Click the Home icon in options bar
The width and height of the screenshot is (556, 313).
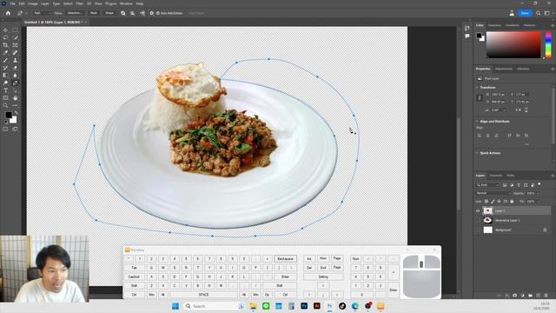(8, 13)
